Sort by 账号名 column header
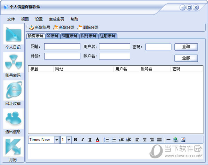The height and width of the screenshot is (165, 208). pyautogui.click(x=155, y=69)
